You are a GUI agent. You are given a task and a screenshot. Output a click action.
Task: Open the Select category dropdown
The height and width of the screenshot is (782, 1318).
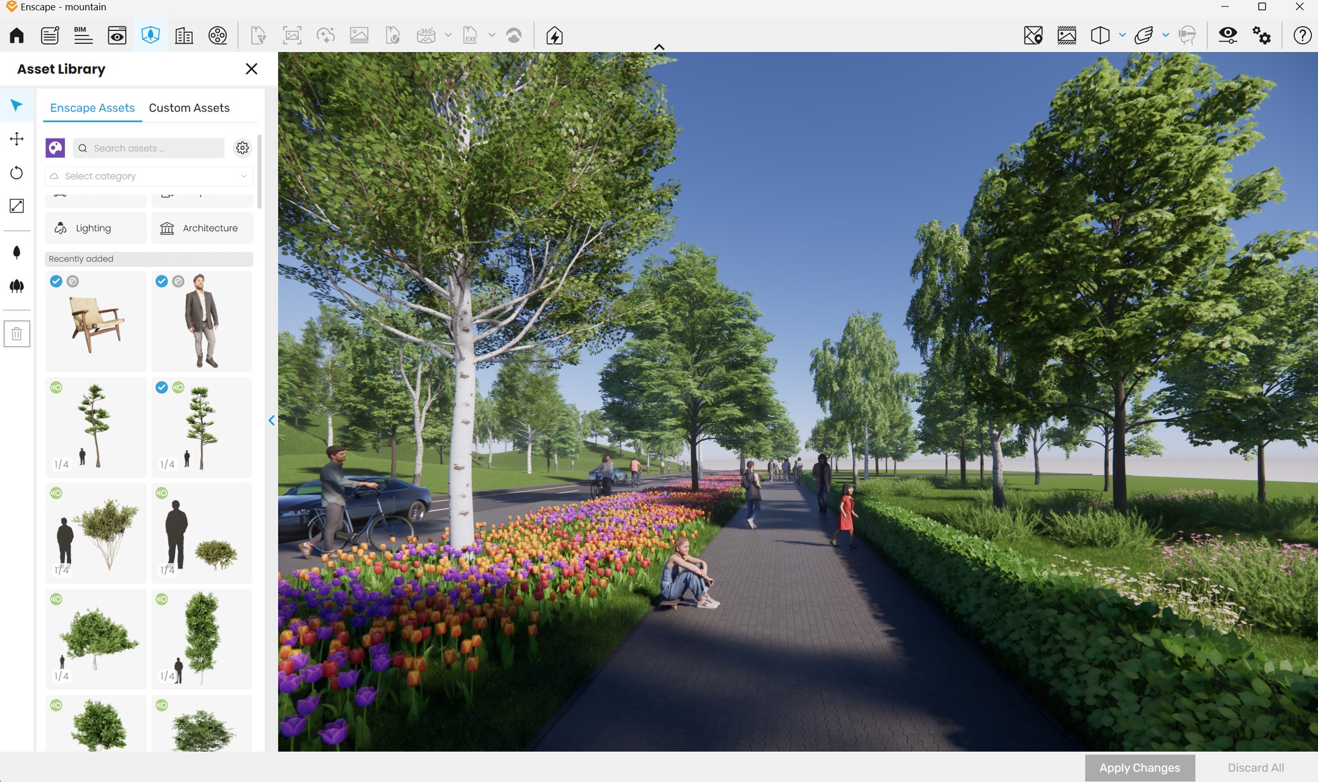click(x=149, y=176)
